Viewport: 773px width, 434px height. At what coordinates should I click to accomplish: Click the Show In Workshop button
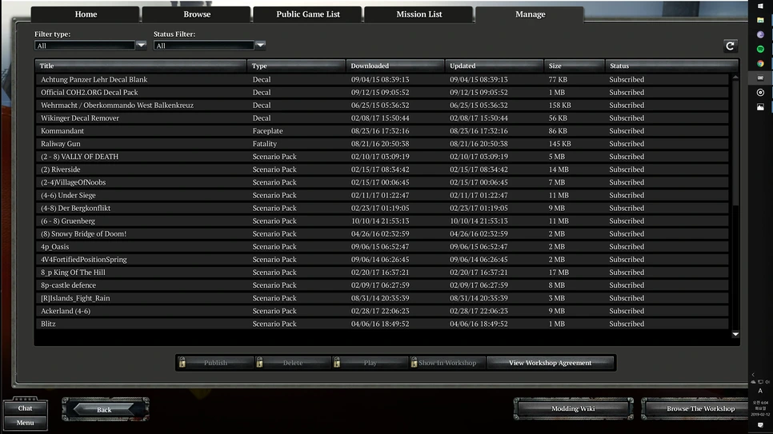(x=447, y=363)
